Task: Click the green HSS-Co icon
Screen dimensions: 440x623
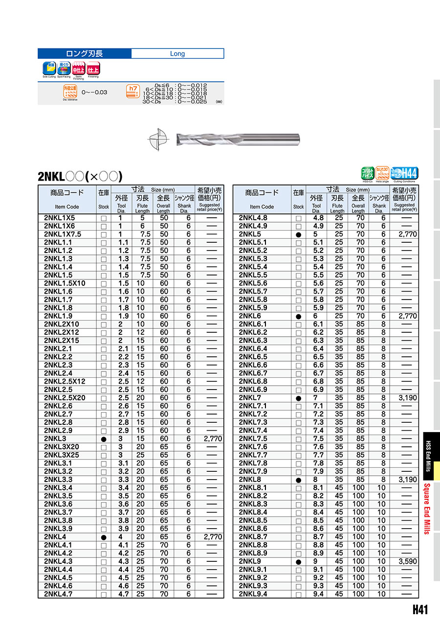Action: click(367, 173)
